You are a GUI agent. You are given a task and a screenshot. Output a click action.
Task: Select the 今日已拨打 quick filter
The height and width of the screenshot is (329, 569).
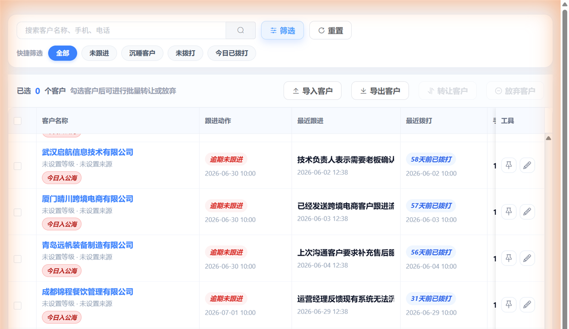point(232,53)
